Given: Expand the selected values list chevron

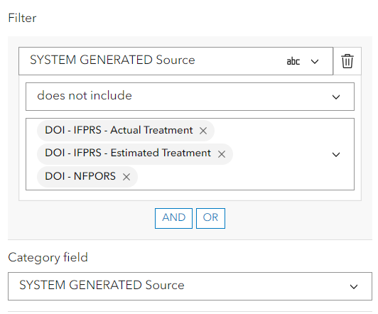Looking at the screenshot, I should pos(336,154).
